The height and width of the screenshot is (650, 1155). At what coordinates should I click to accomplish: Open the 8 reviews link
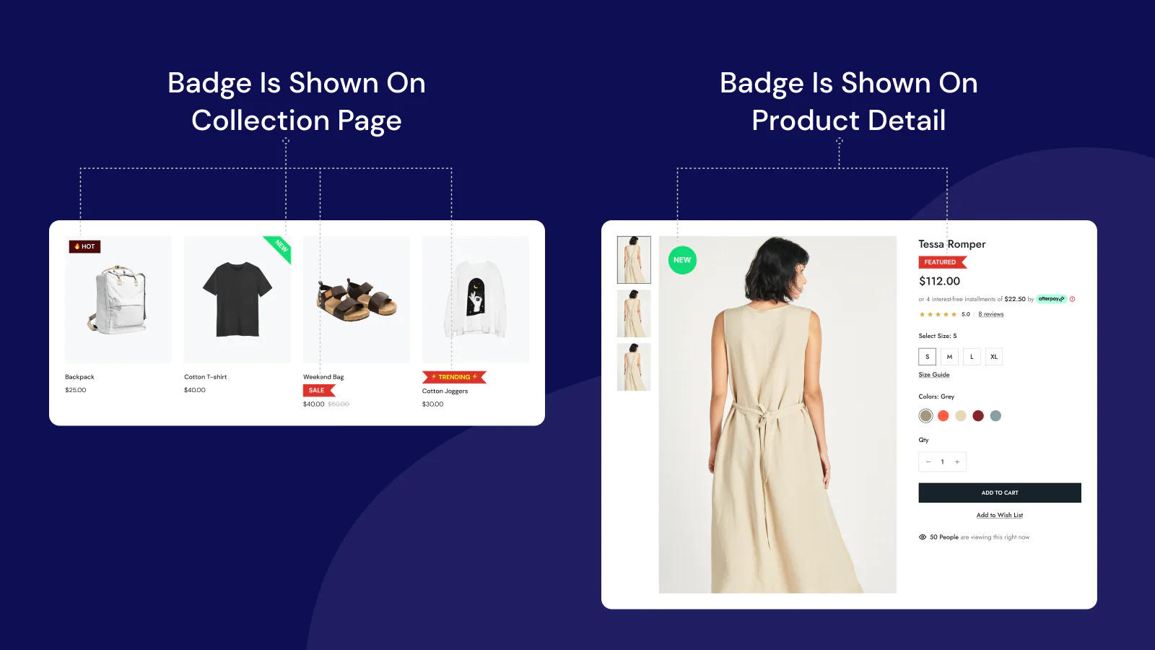[991, 314]
